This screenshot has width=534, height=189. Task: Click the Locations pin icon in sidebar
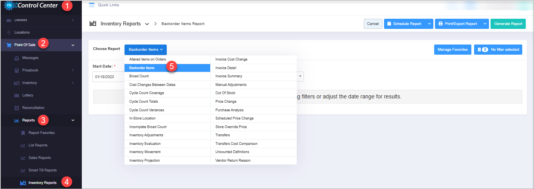(x=9, y=32)
